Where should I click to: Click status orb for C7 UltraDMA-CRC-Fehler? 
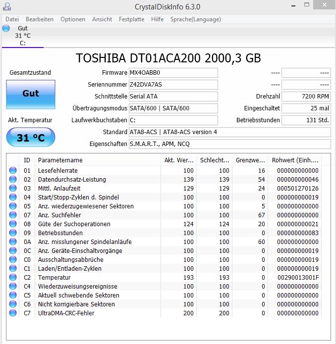[13, 313]
